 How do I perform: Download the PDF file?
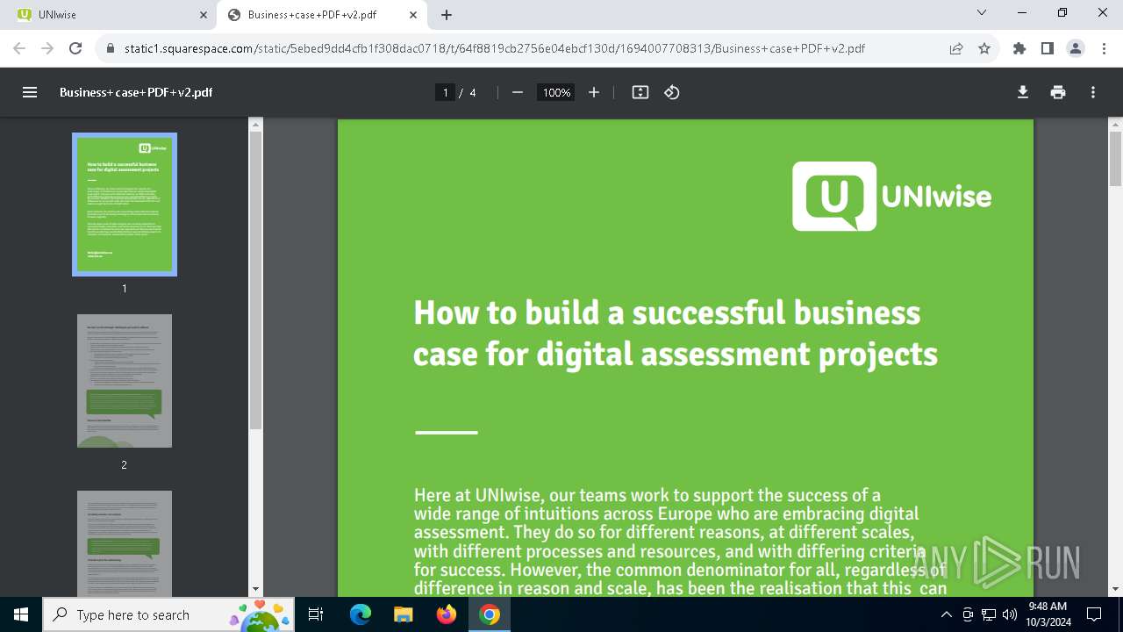(x=1023, y=92)
